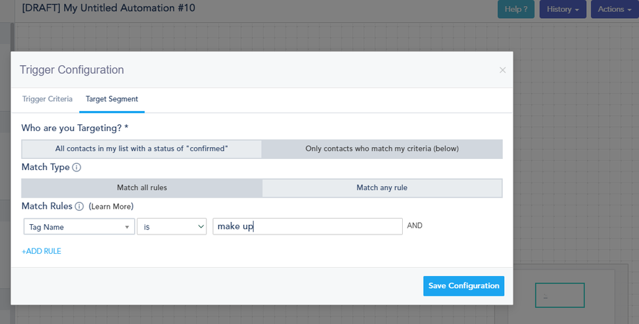
Task: Select Match any rule option
Action: pyautogui.click(x=382, y=187)
